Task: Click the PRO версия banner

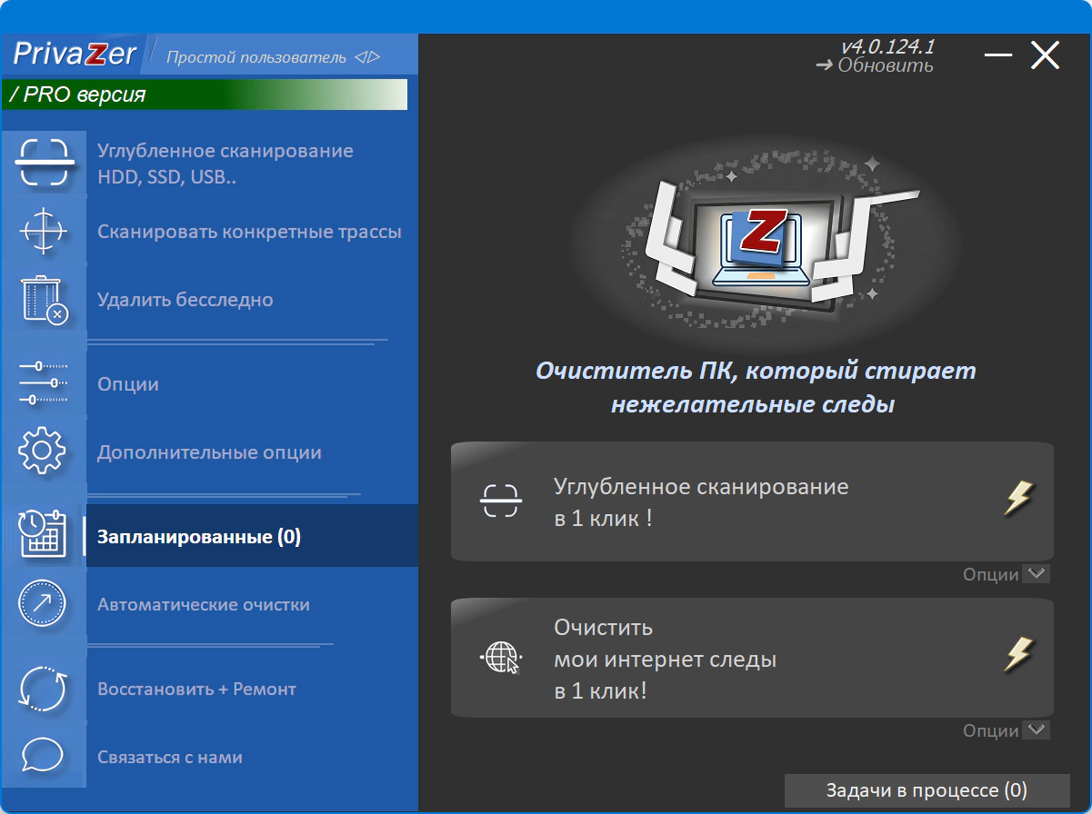Action: (x=205, y=94)
